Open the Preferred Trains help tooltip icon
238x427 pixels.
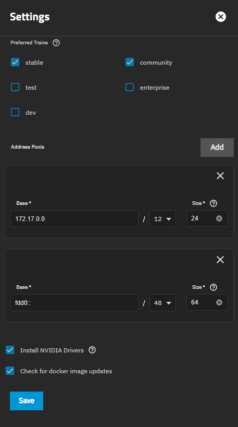point(56,43)
